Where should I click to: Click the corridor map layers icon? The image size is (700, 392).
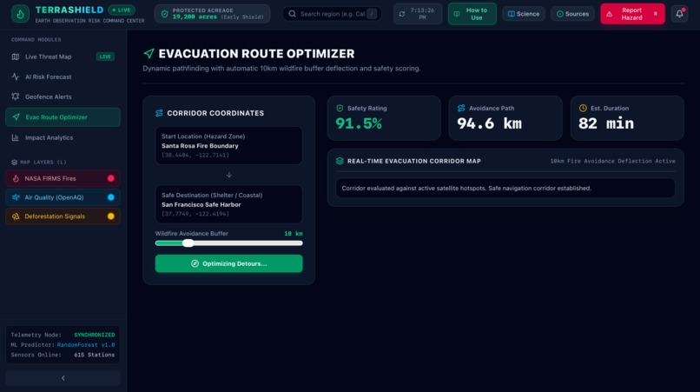point(340,161)
